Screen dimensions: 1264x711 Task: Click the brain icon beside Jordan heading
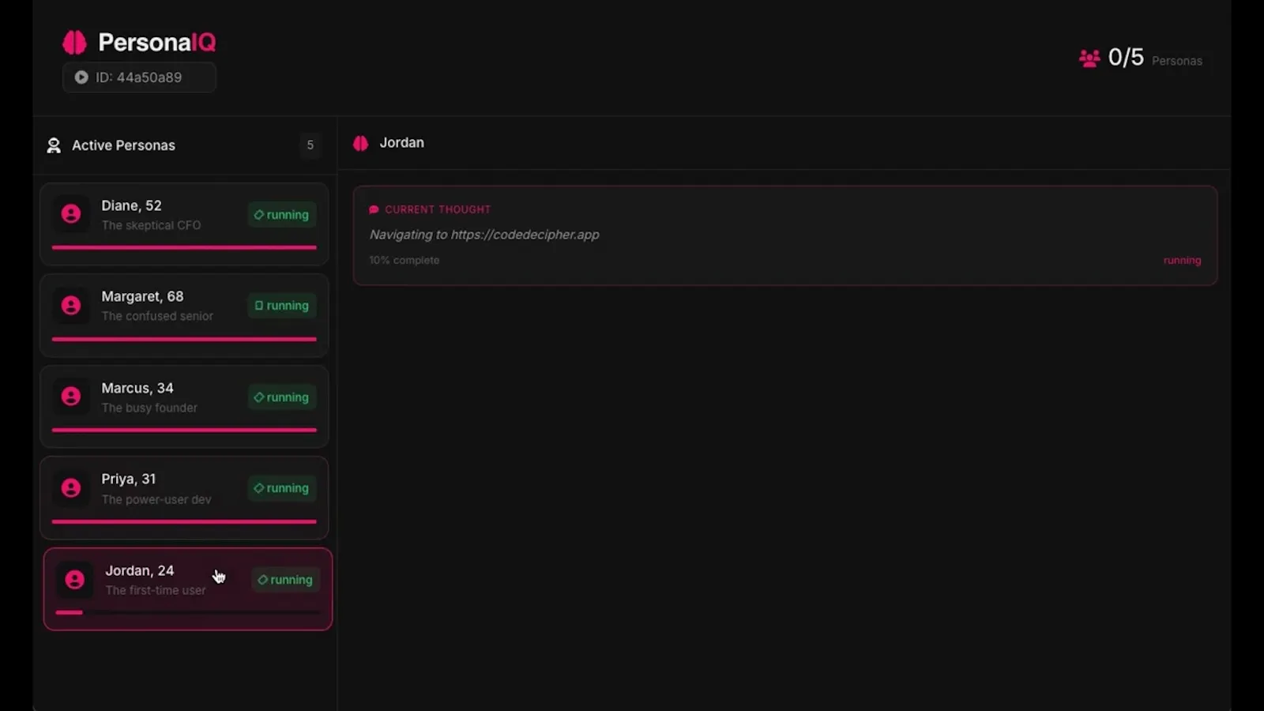pos(360,143)
